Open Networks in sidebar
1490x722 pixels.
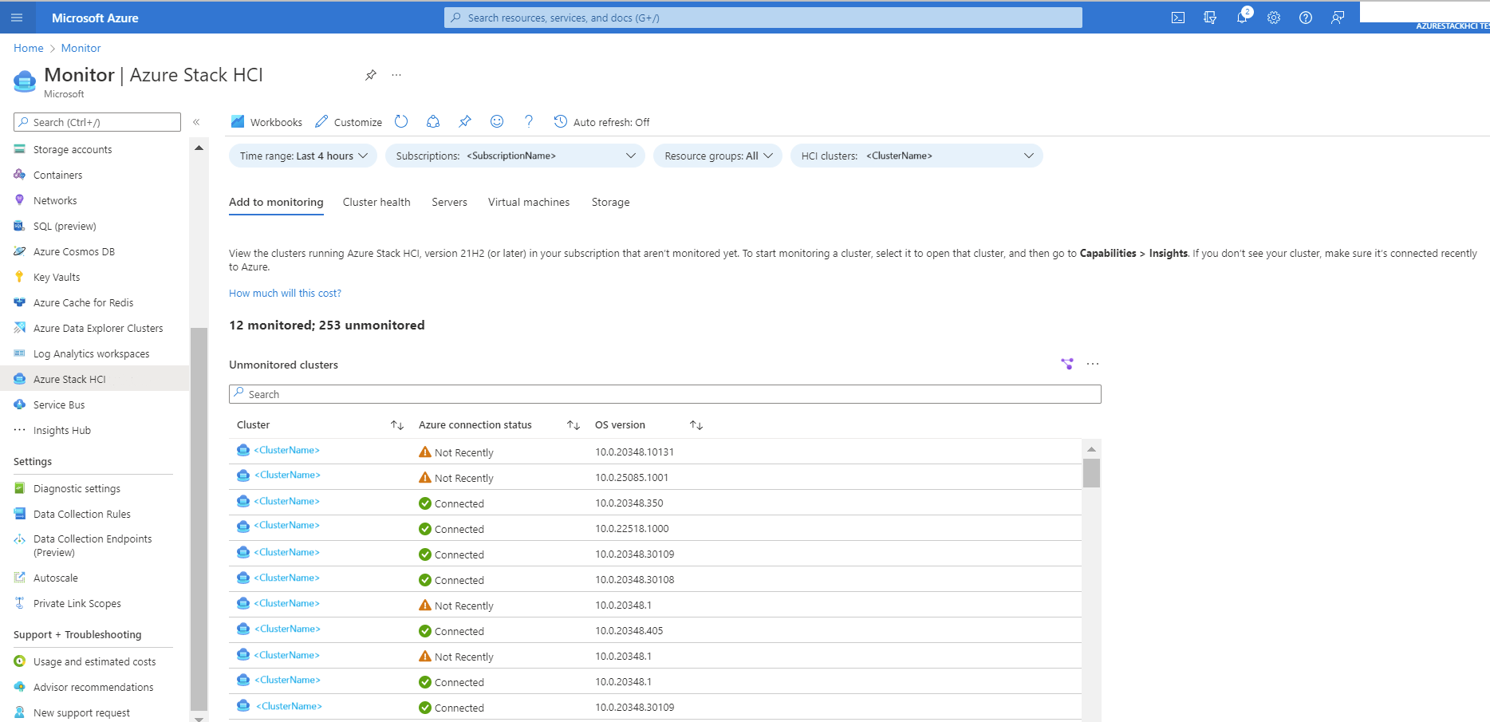point(55,201)
